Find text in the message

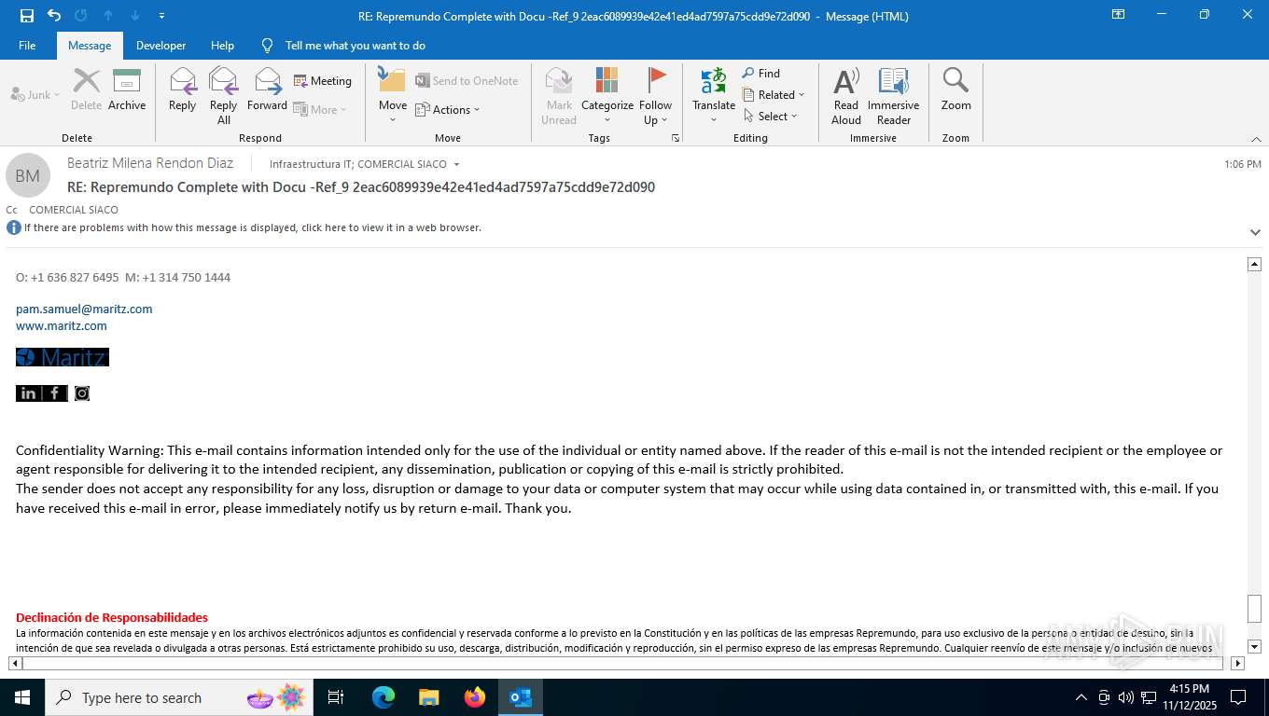pos(761,74)
